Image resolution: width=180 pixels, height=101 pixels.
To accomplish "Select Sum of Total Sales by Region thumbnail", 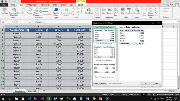I will click(104, 50).
